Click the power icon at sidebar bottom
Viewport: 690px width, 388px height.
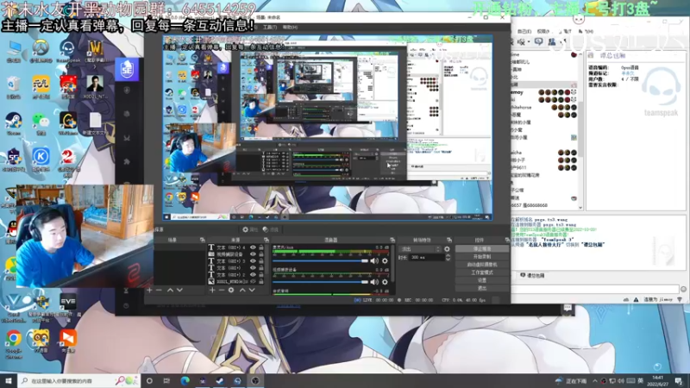click(126, 306)
